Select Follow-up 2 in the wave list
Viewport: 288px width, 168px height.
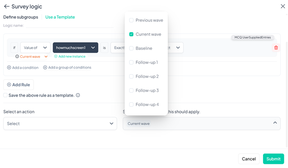pos(146,76)
